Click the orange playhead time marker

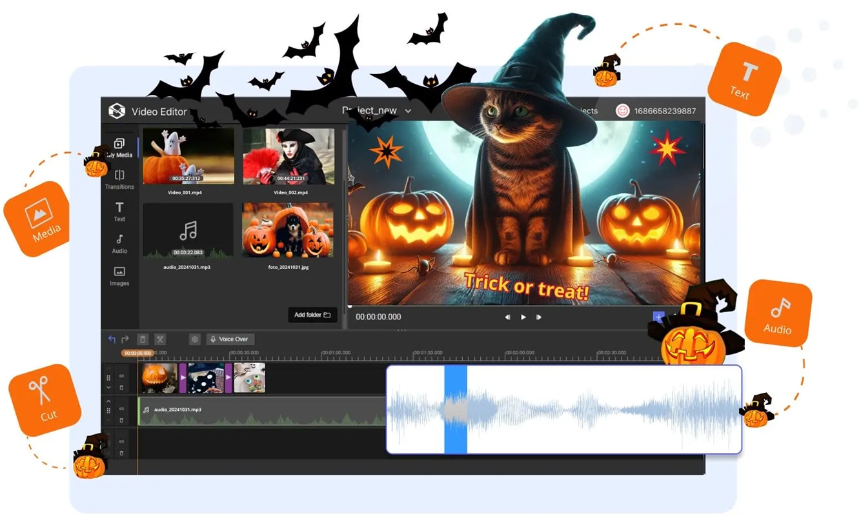(137, 353)
